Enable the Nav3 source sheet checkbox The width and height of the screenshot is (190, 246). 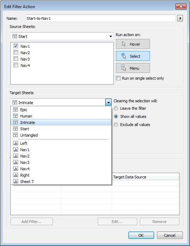coord(16,59)
